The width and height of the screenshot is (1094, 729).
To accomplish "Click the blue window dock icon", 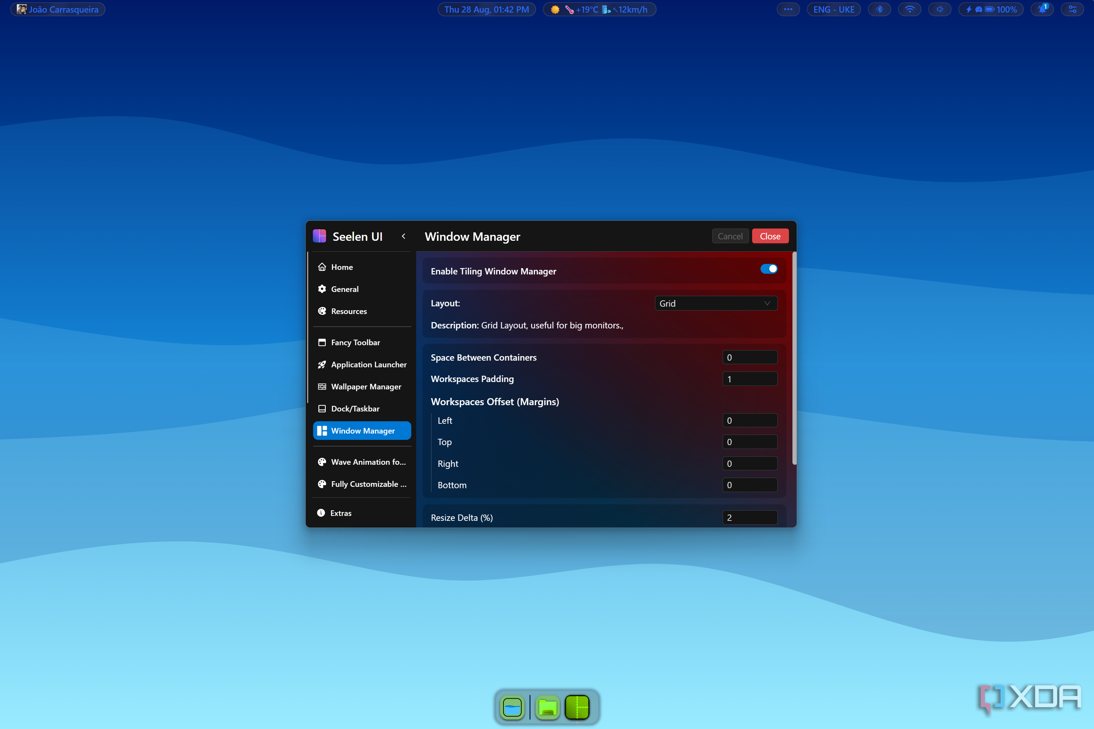I will pyautogui.click(x=513, y=707).
